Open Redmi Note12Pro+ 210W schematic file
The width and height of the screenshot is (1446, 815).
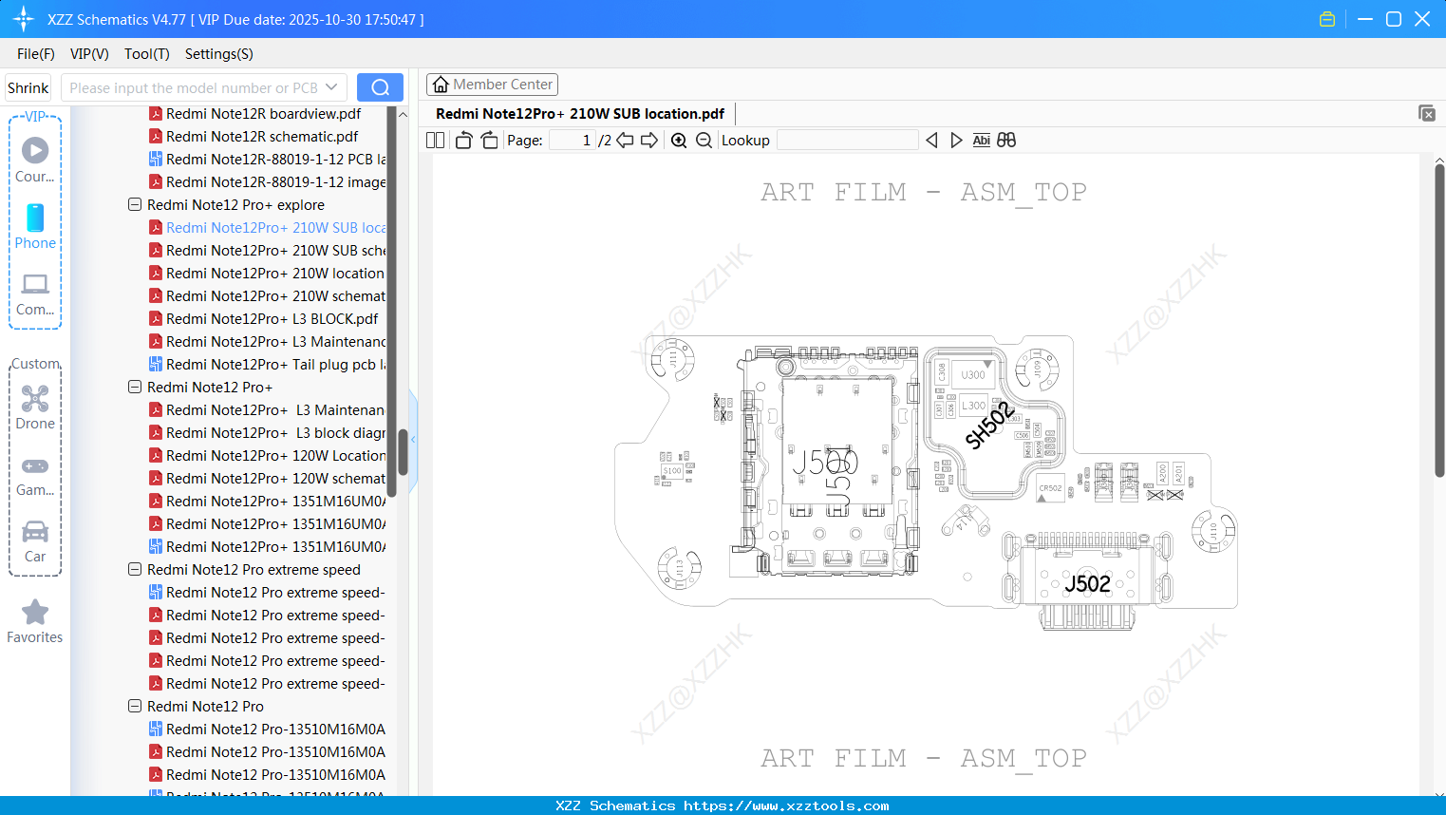[x=268, y=295]
